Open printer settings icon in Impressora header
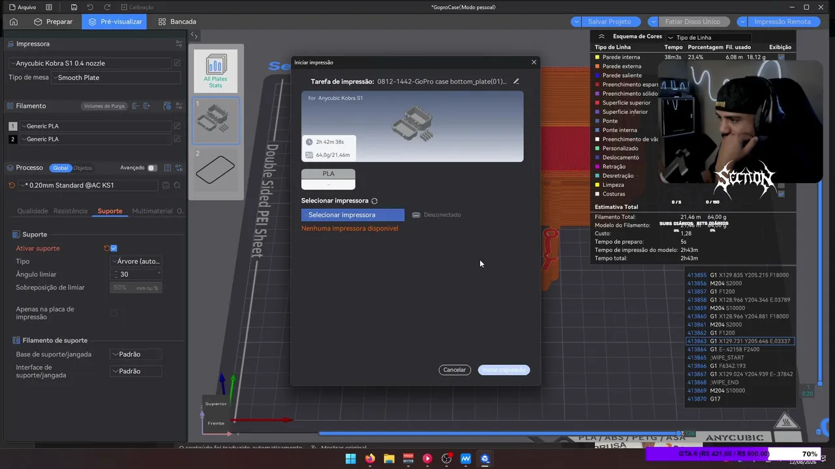Screen dimensions: 835x469 179,44
